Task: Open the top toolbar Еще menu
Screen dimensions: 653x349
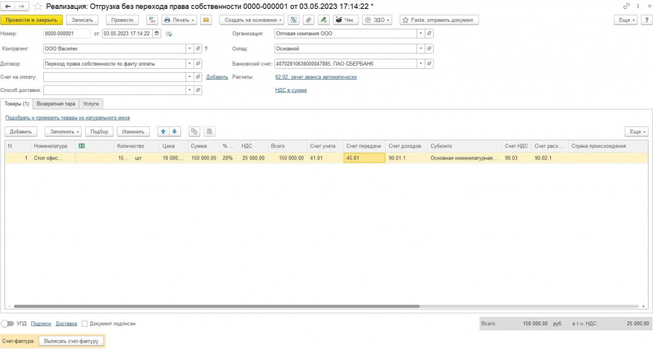Action: click(x=626, y=20)
